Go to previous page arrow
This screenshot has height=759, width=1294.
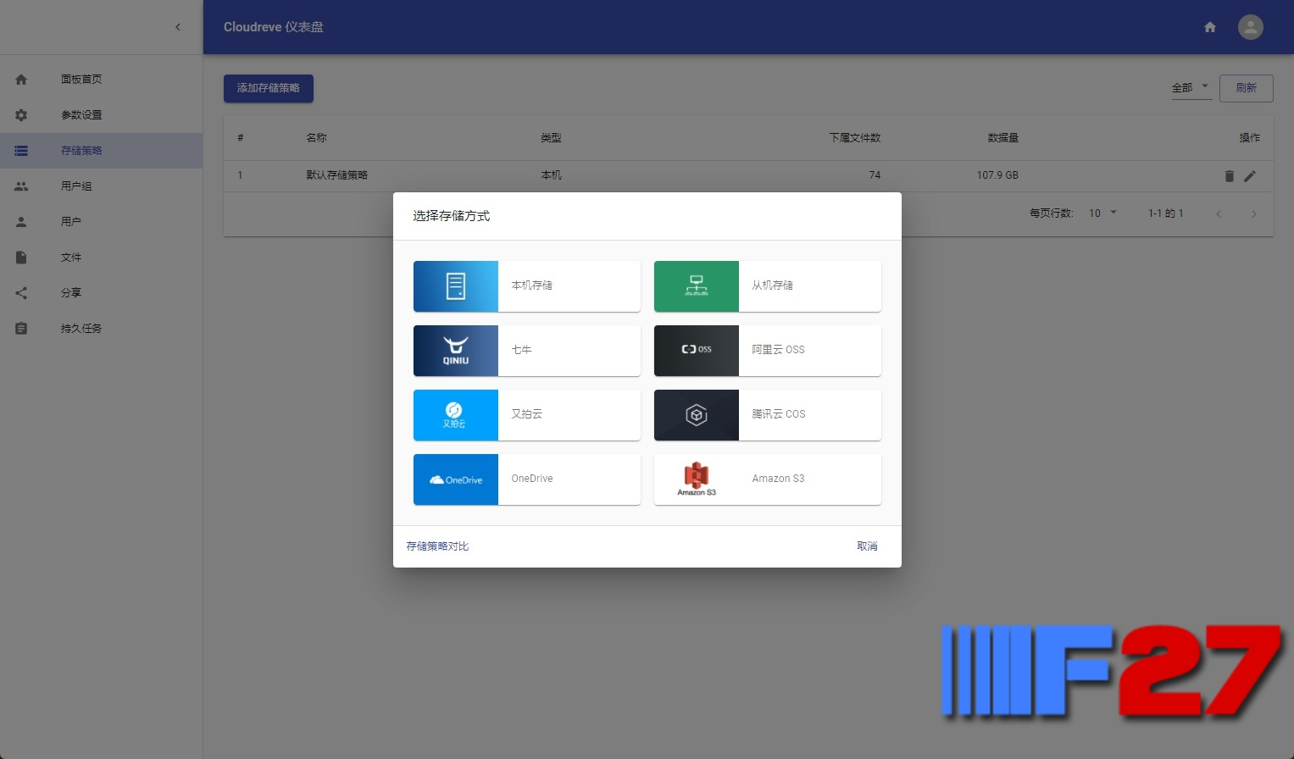tap(1219, 213)
